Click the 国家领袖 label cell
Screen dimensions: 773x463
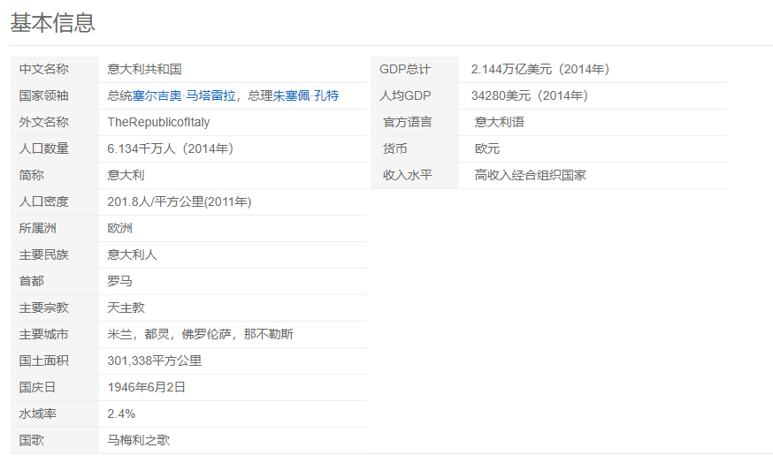tap(55, 96)
